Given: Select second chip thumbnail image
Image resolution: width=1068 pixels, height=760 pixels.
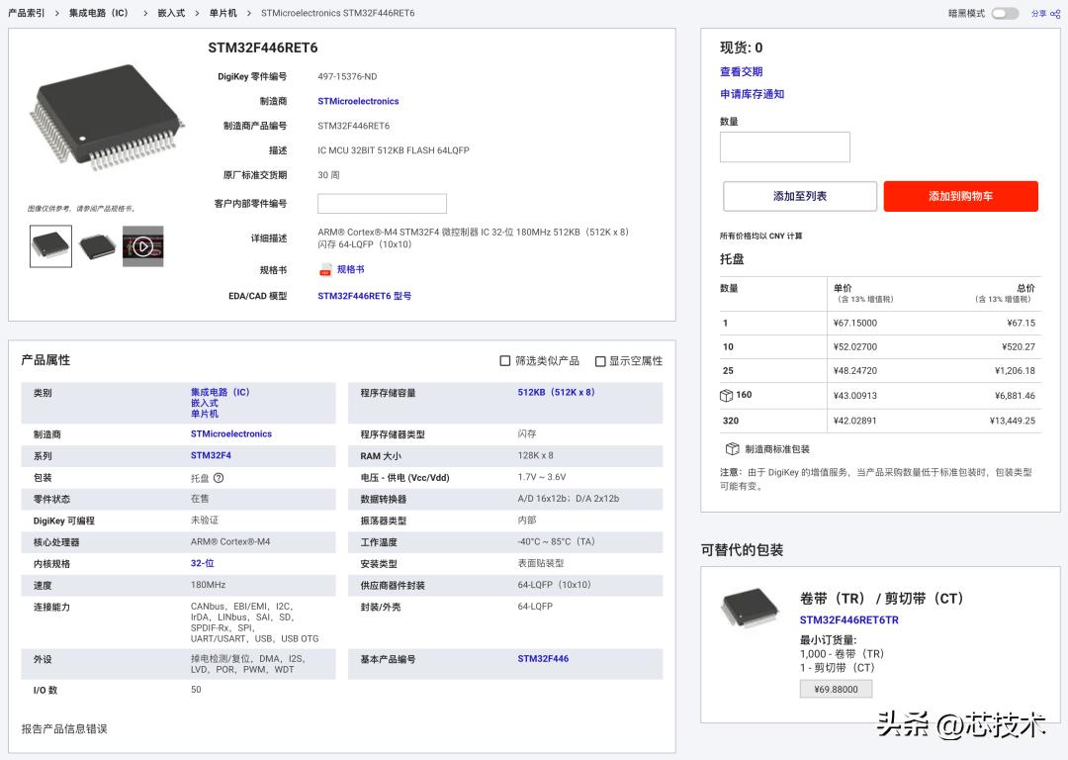Looking at the screenshot, I should 97,246.
